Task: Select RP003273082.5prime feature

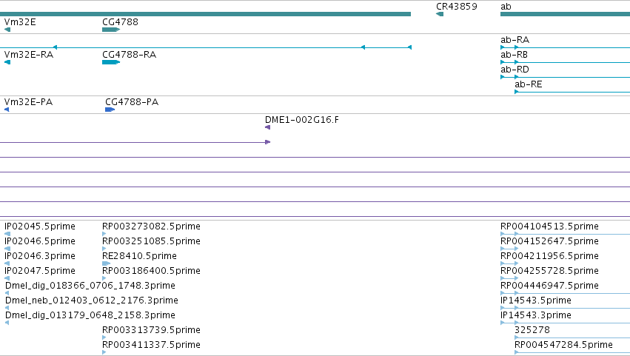Action: [151, 226]
